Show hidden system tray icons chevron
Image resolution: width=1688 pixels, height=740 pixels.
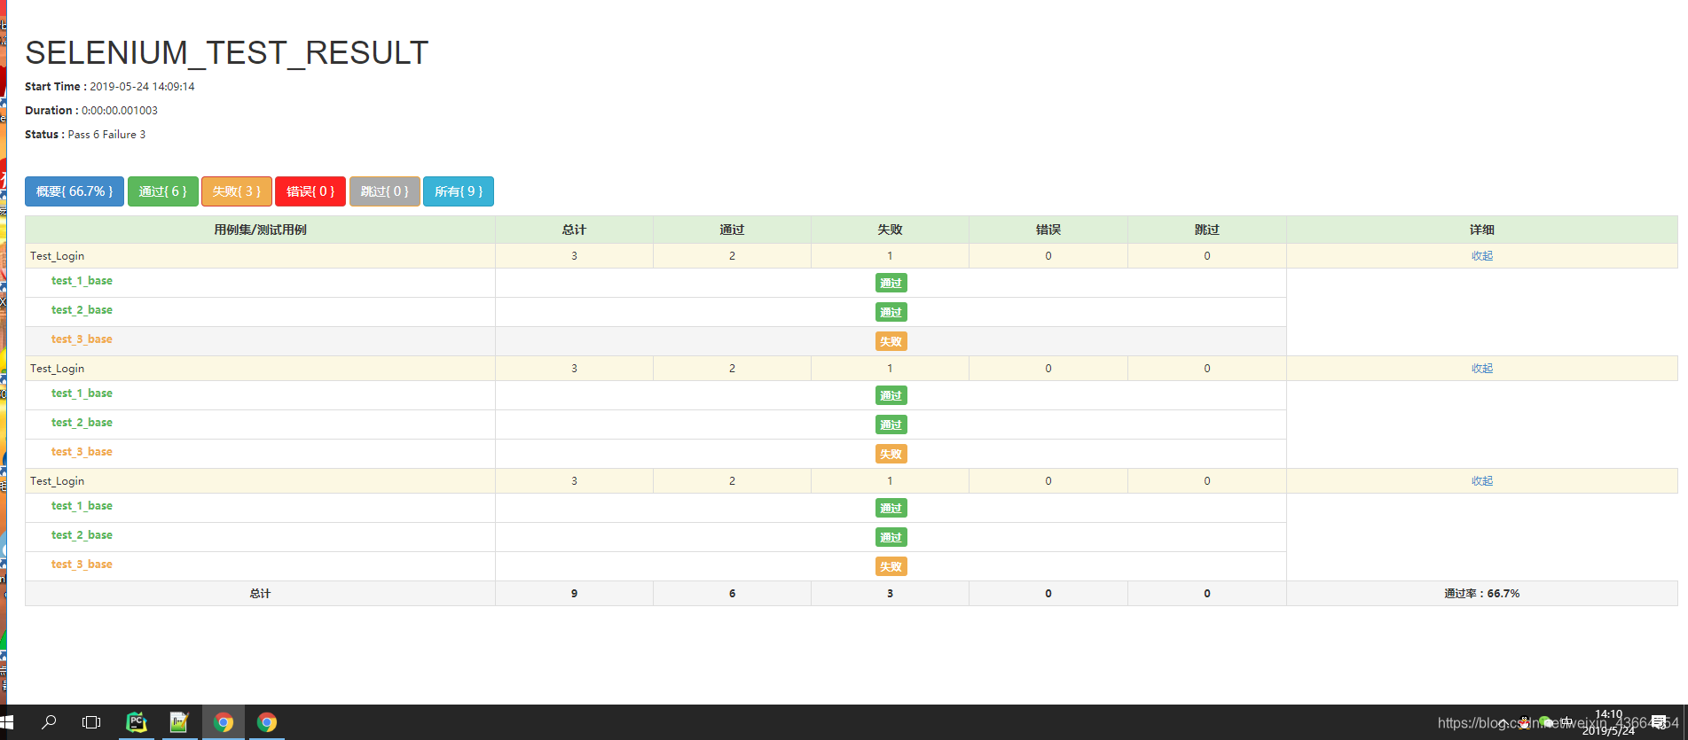tap(1502, 722)
